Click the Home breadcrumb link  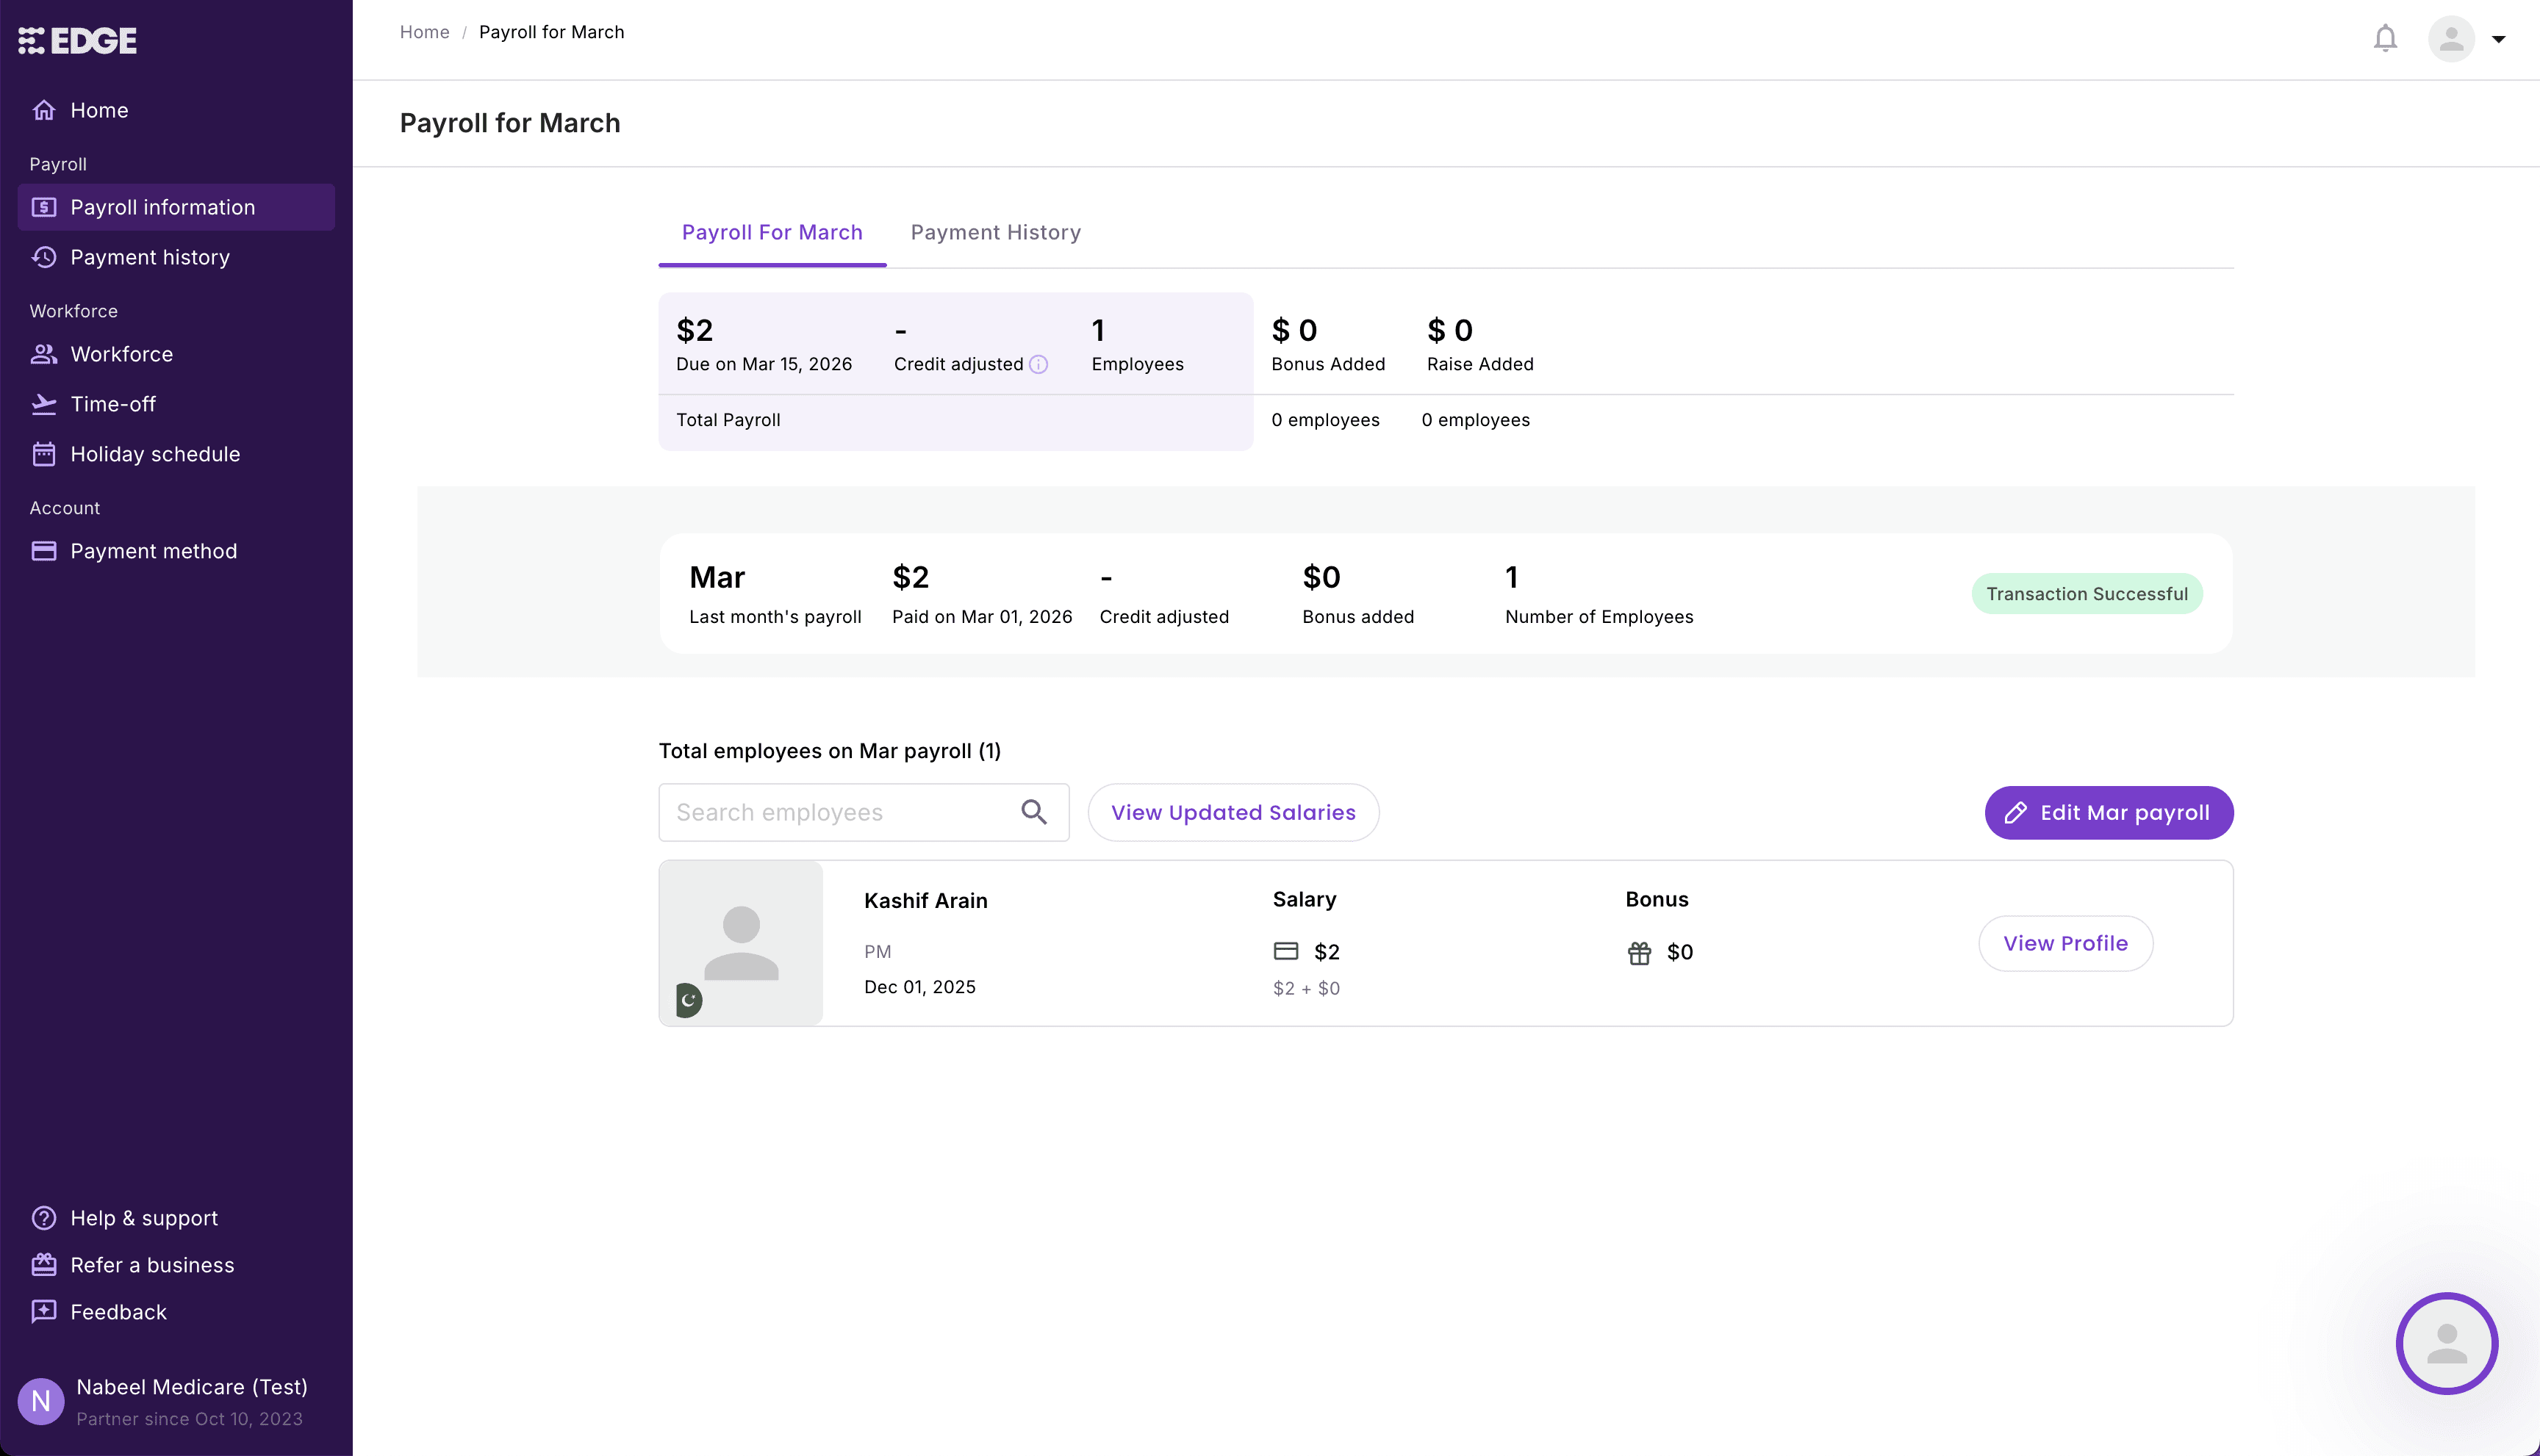point(424,32)
